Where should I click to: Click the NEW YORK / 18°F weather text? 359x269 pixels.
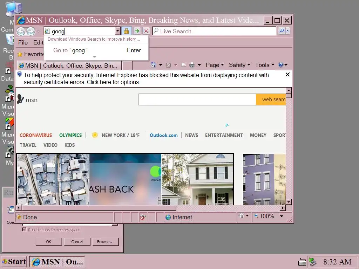121,135
